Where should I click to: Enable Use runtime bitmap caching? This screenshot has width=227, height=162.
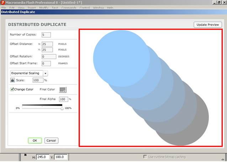pos(145,157)
